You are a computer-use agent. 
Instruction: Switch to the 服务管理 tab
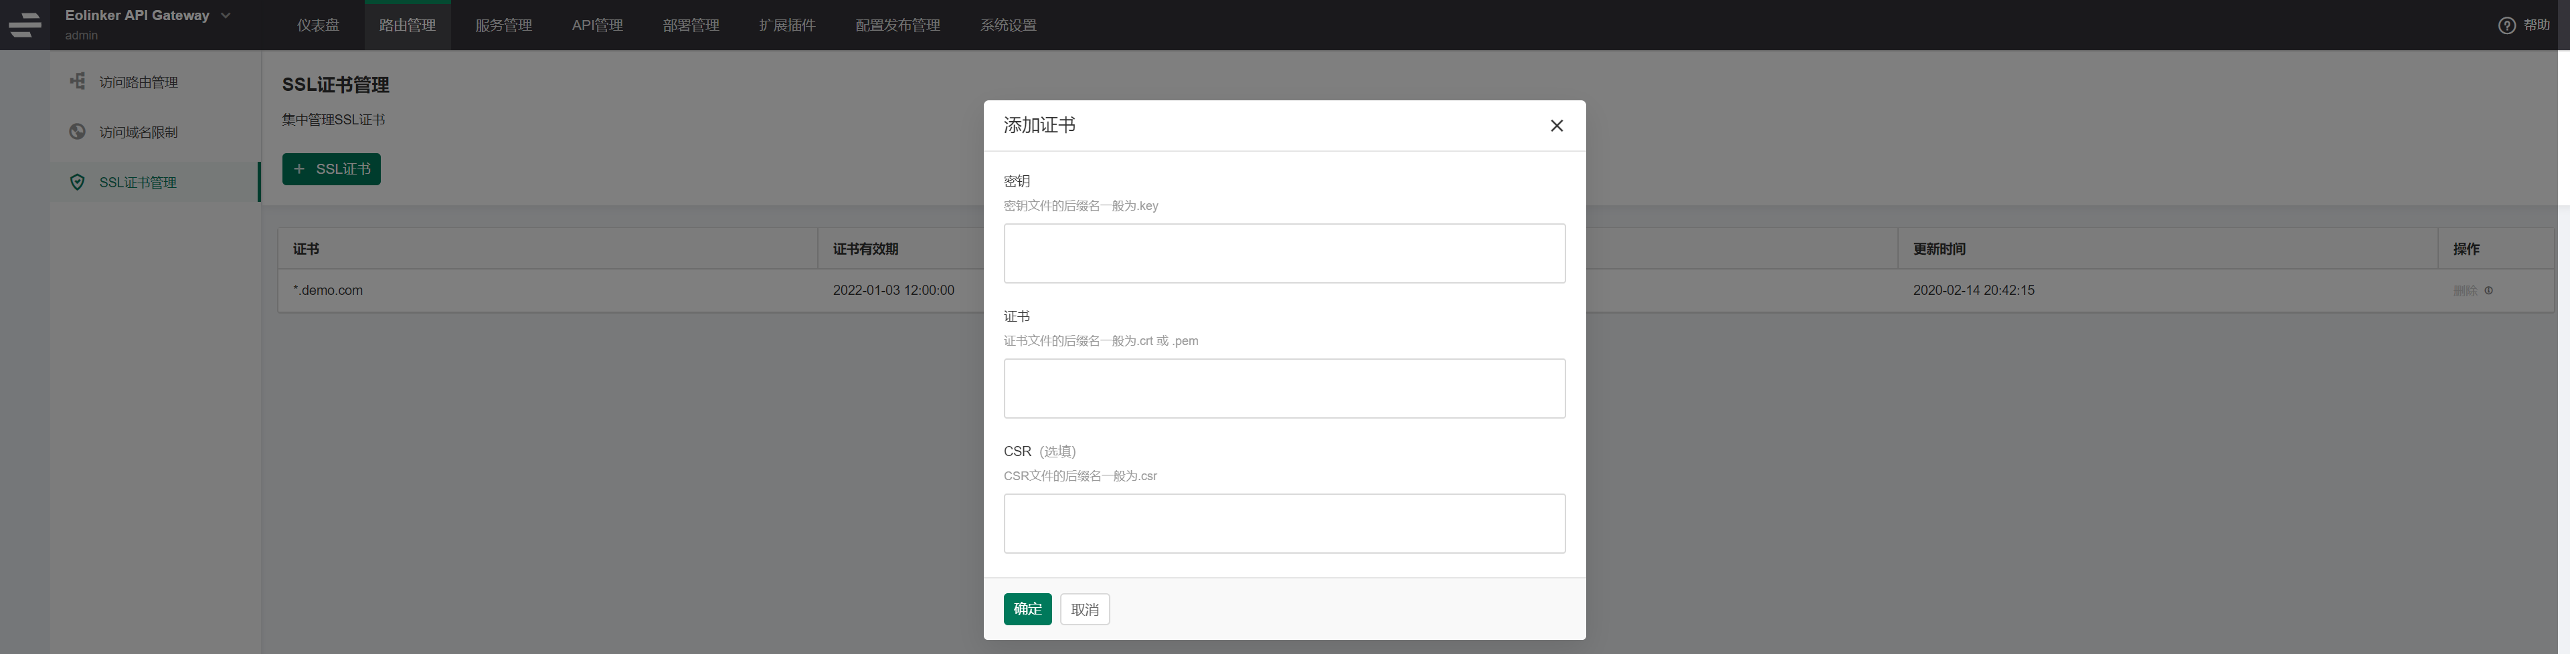pos(503,26)
